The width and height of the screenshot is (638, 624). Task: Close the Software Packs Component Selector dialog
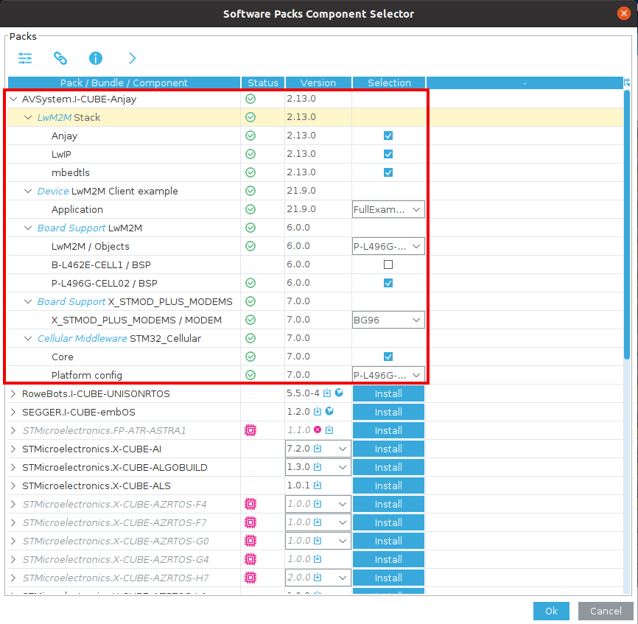click(623, 13)
